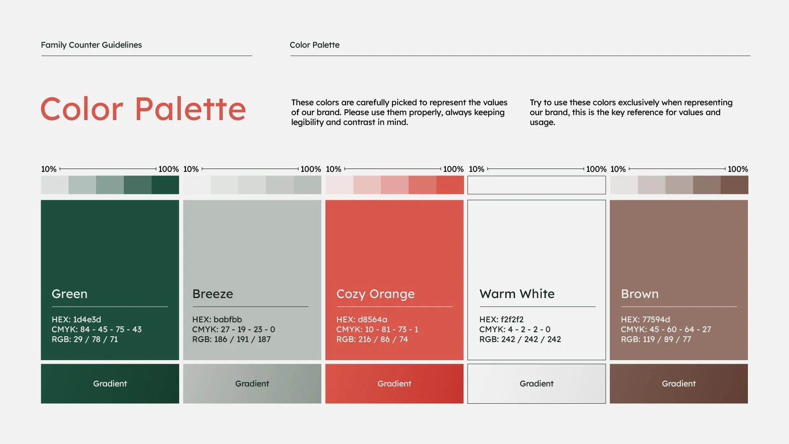The image size is (789, 444).
Task: Click the Color Palette section header
Action: tap(314, 45)
